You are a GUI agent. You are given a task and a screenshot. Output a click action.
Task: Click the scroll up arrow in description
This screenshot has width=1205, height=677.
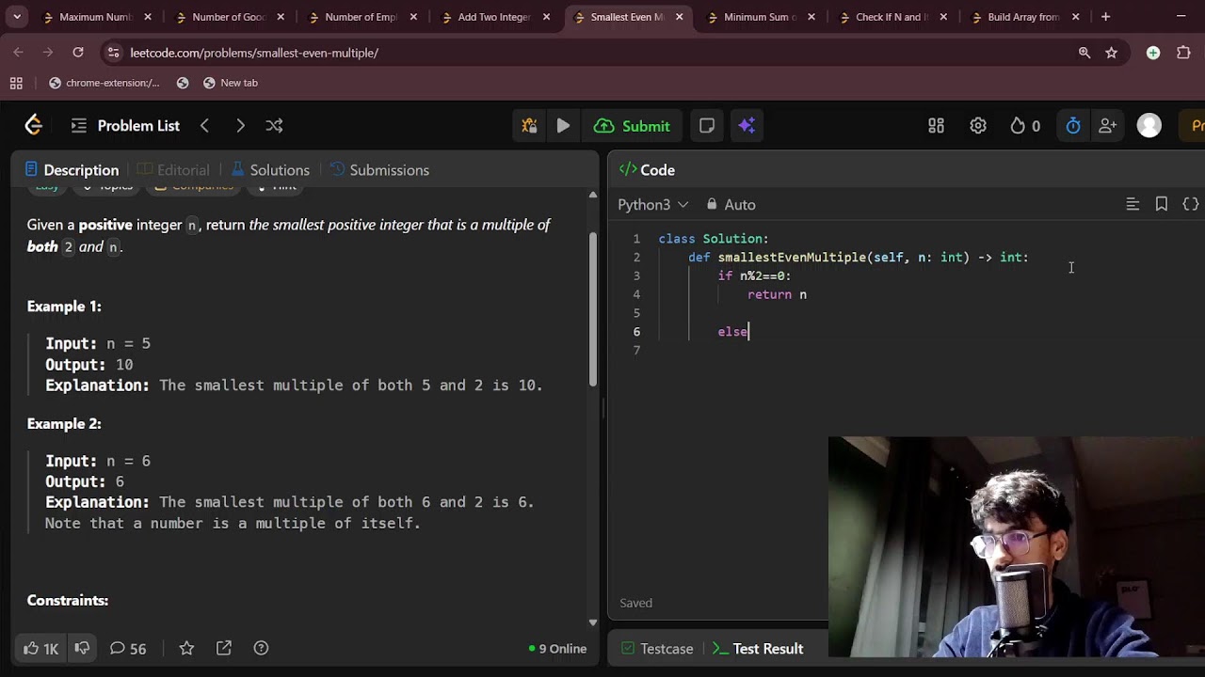592,195
